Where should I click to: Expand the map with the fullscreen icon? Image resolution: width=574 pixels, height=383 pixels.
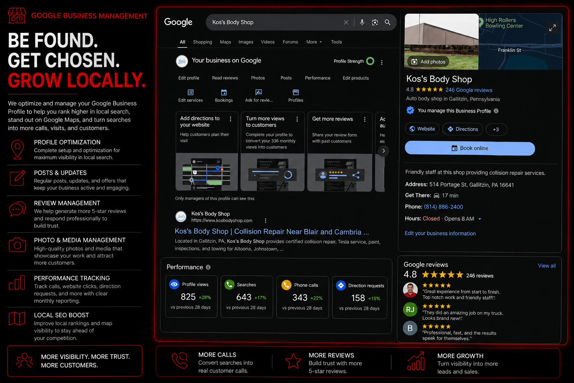pyautogui.click(x=552, y=28)
